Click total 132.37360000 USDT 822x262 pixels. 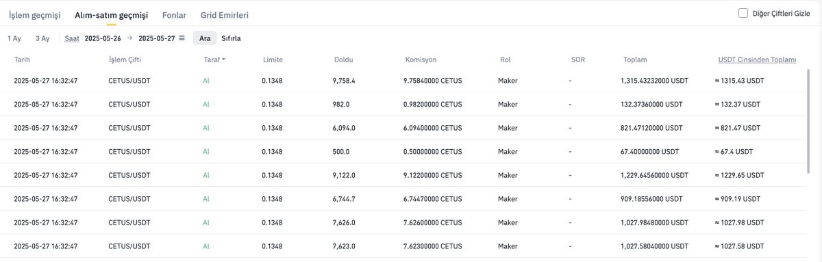[x=651, y=104]
